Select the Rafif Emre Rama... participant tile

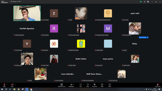click(94, 74)
